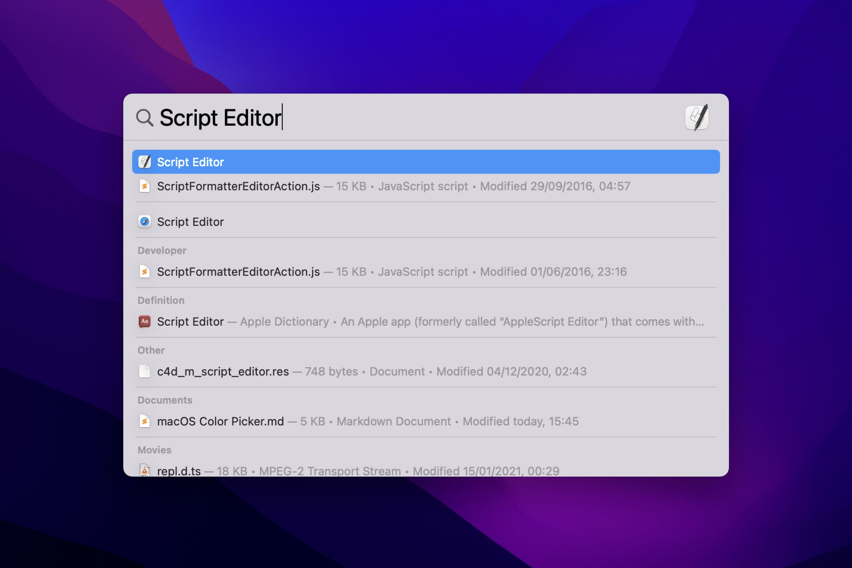Click the Script Editor app icon in top hit row
This screenshot has height=568, width=852.
click(x=145, y=162)
